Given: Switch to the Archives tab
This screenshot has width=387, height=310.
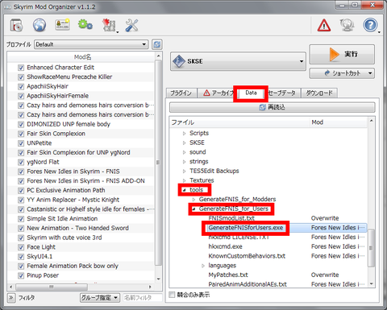Looking at the screenshot, I should [217, 93].
